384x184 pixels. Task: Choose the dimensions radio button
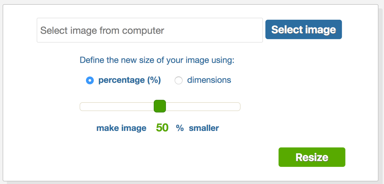pos(179,80)
